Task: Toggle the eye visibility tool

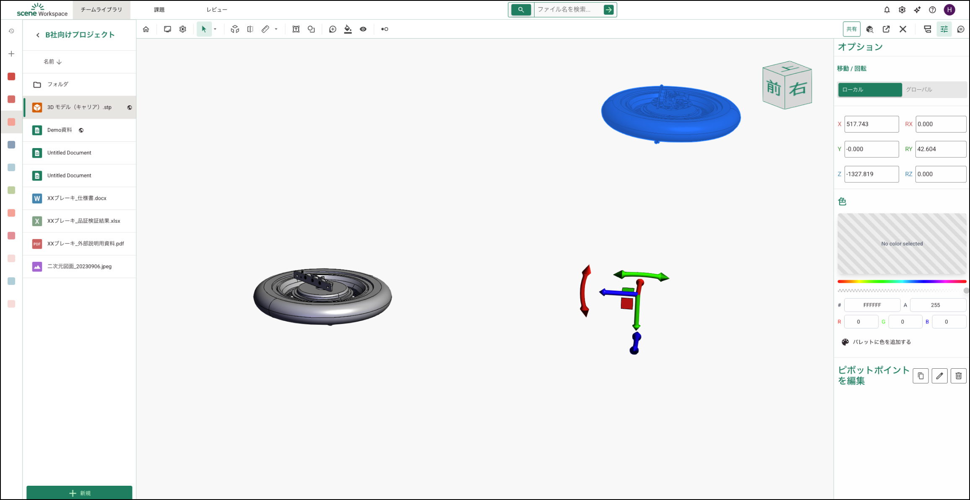Action: coord(363,29)
